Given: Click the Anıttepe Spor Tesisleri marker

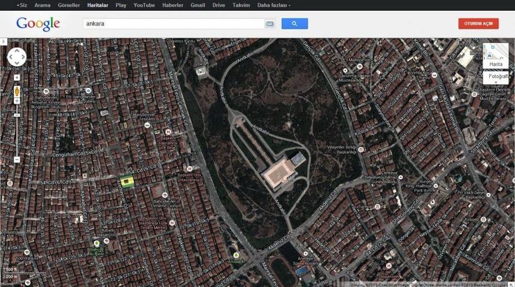Looking at the screenshot, I should (305, 254).
